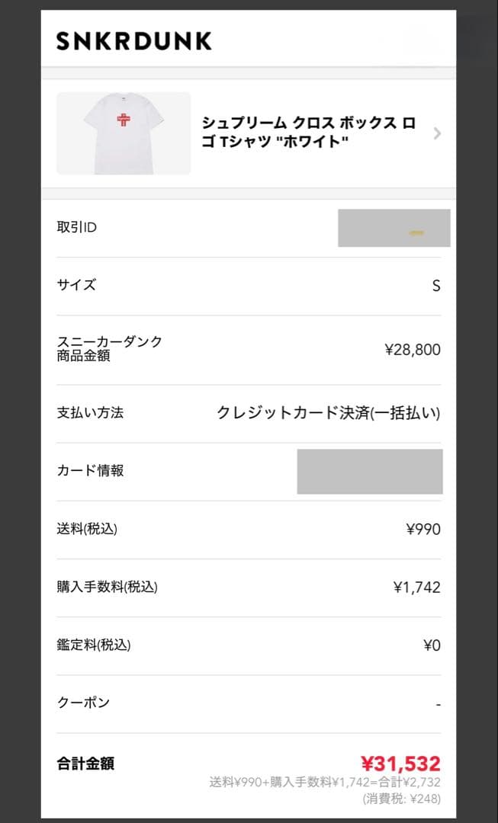498x823 pixels.
Task: Select the 購入手数料(税込) fee label
Action: pos(108,587)
